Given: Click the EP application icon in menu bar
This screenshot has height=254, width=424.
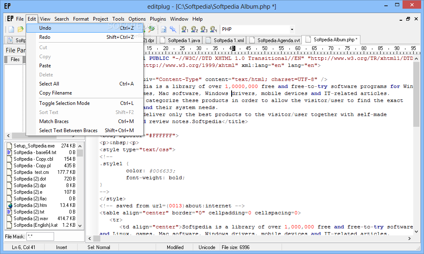Looking at the screenshot, I should (x=10, y=19).
